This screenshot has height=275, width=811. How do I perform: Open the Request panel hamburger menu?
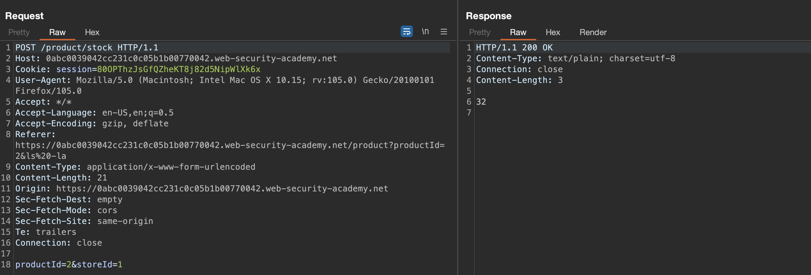pyautogui.click(x=444, y=32)
